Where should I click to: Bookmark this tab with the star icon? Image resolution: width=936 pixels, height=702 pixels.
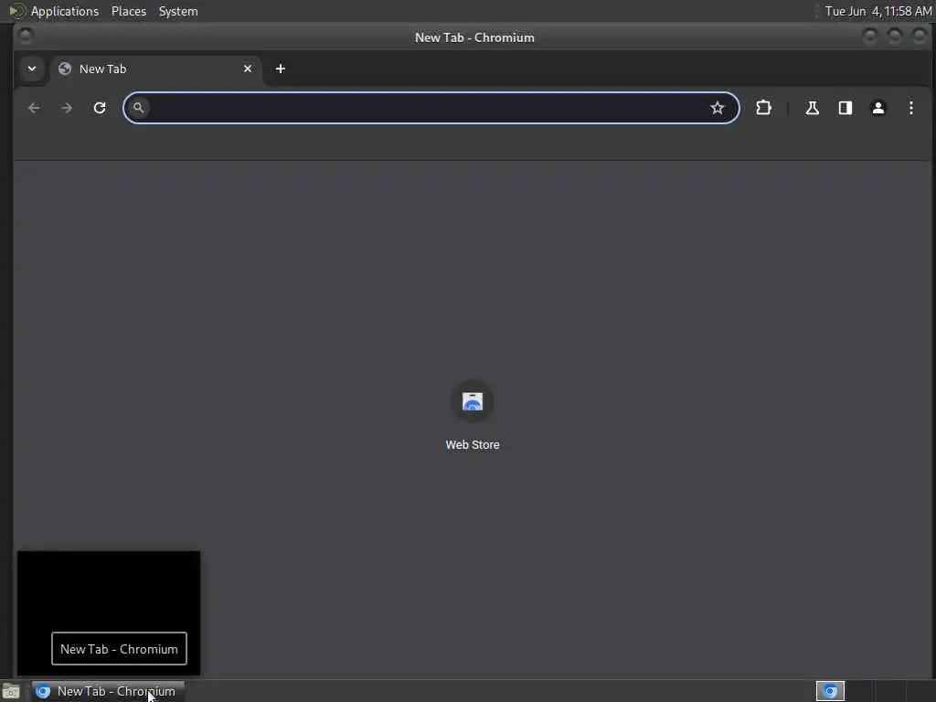tap(717, 108)
